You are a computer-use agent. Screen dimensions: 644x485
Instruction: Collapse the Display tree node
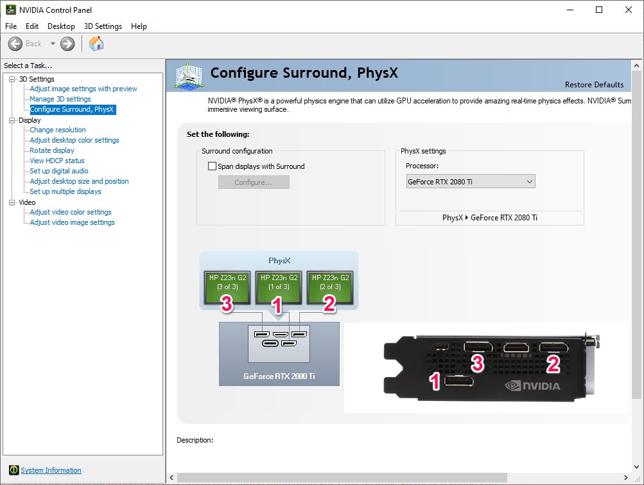(12, 120)
